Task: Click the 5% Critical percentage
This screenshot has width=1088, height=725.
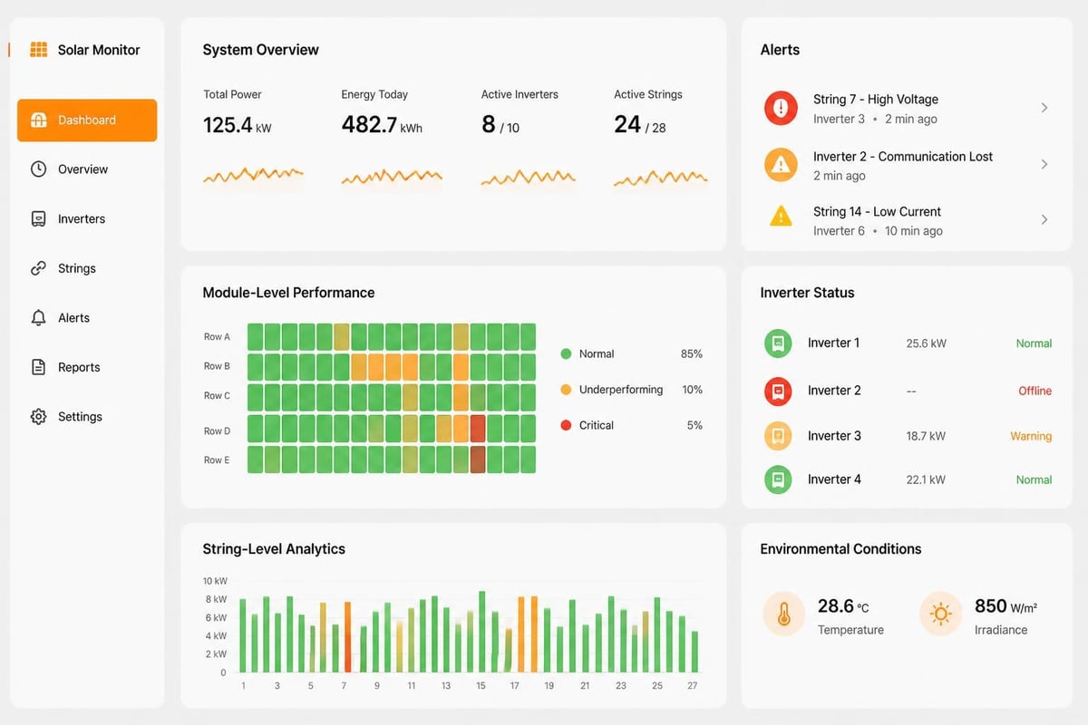Action: tap(695, 425)
